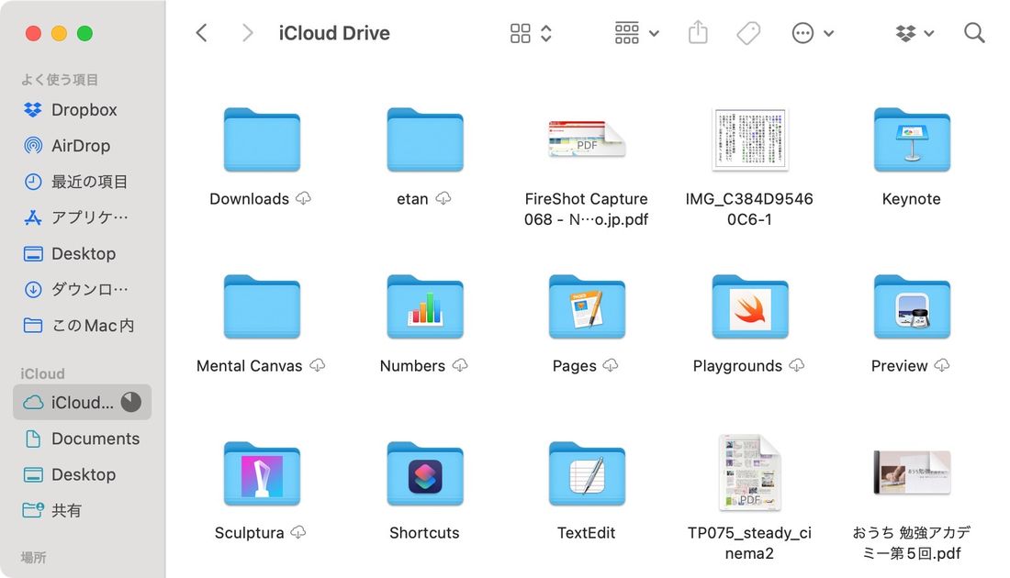Screen dimensions: 1010x578
Task: Click the TP075_steady_cinema2 file name
Action: coord(749,543)
